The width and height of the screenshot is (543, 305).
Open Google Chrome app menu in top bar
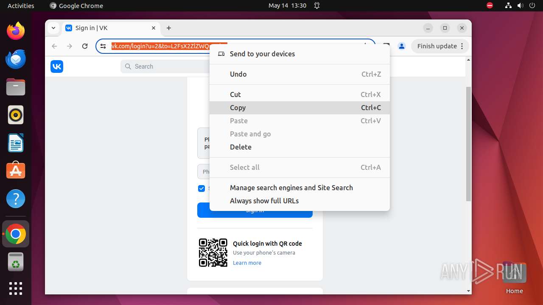pos(76,6)
